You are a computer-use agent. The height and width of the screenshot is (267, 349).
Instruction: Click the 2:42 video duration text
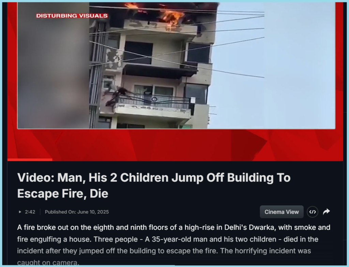(x=30, y=212)
